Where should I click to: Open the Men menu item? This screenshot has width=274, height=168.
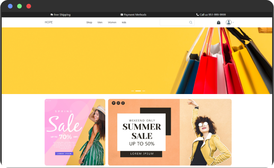[100, 22]
